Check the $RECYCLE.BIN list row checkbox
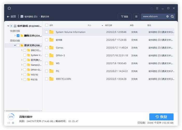182x130 pixels. (x=46, y=79)
